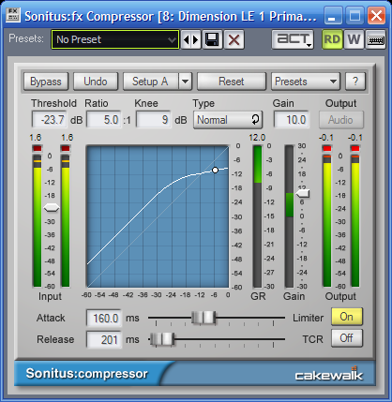
Task: Open the No Preset dropdown
Action: [x=115, y=39]
